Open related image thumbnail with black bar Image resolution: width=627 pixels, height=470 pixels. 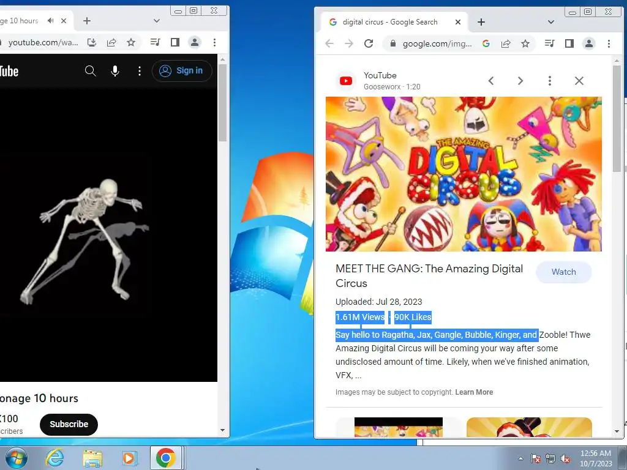coord(398,427)
